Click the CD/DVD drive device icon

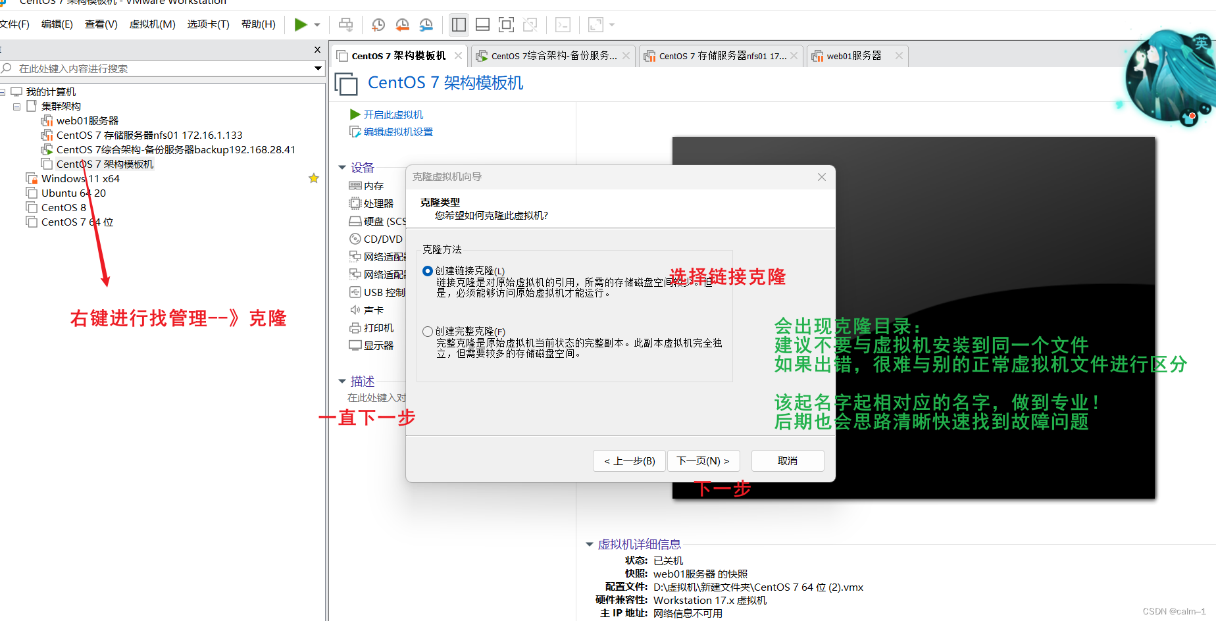355,239
